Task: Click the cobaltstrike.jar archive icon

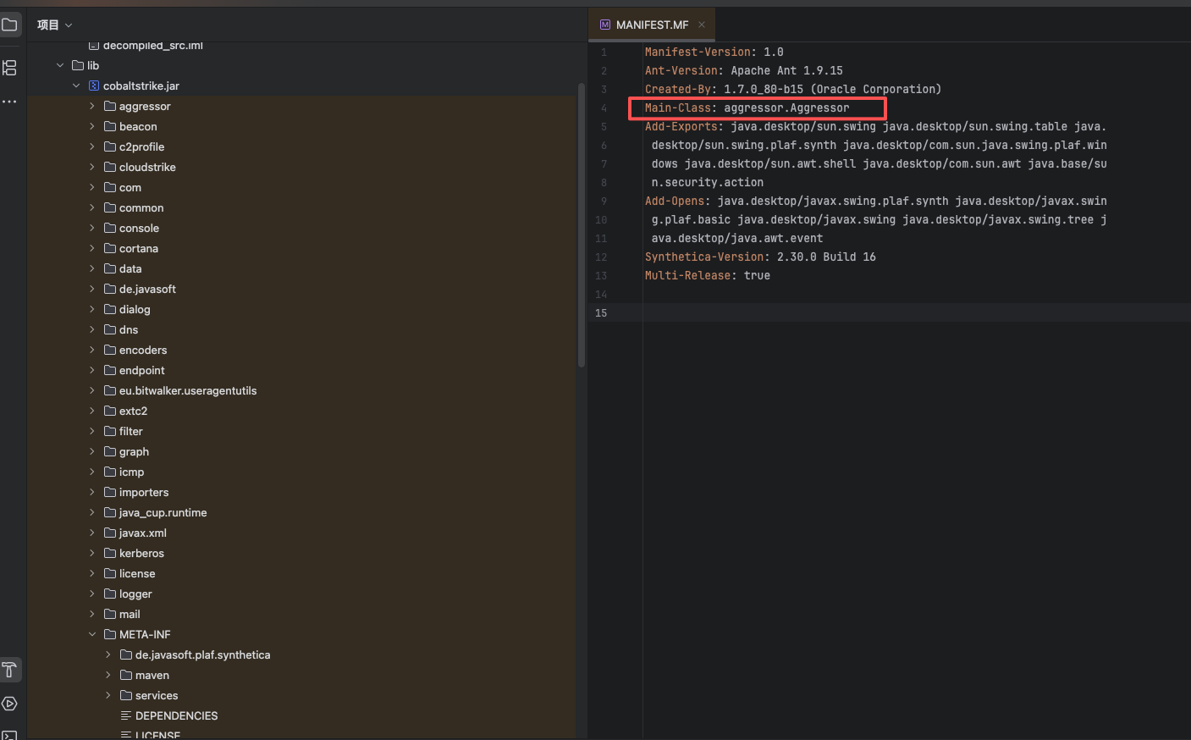Action: pos(94,86)
